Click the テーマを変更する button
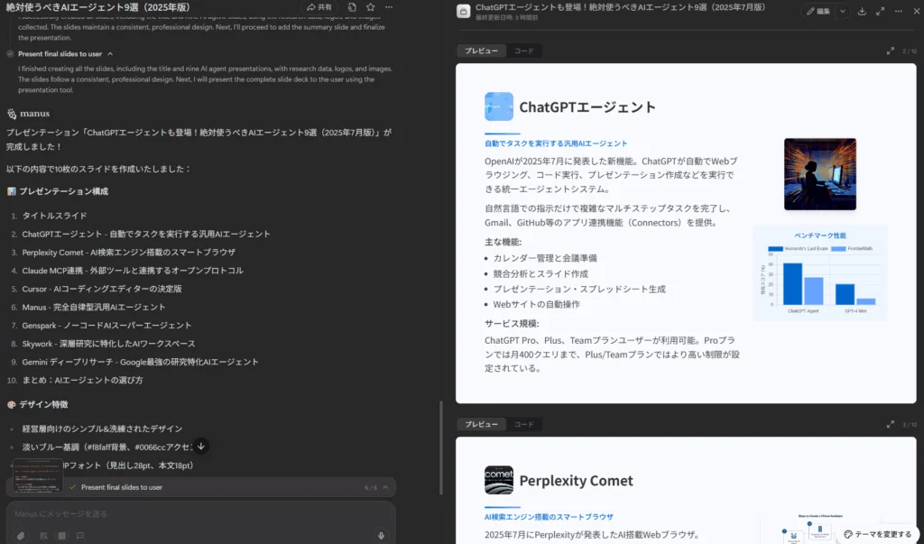This screenshot has height=544, width=924. (x=877, y=534)
